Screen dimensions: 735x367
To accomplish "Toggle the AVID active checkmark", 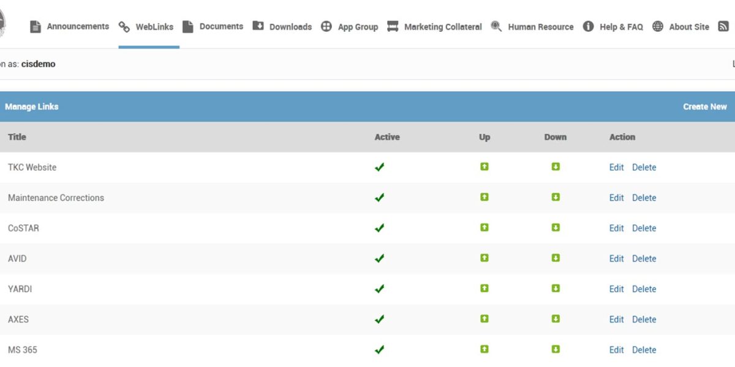I will pos(379,258).
